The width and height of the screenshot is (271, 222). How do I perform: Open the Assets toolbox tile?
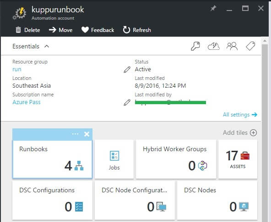pos(238,159)
